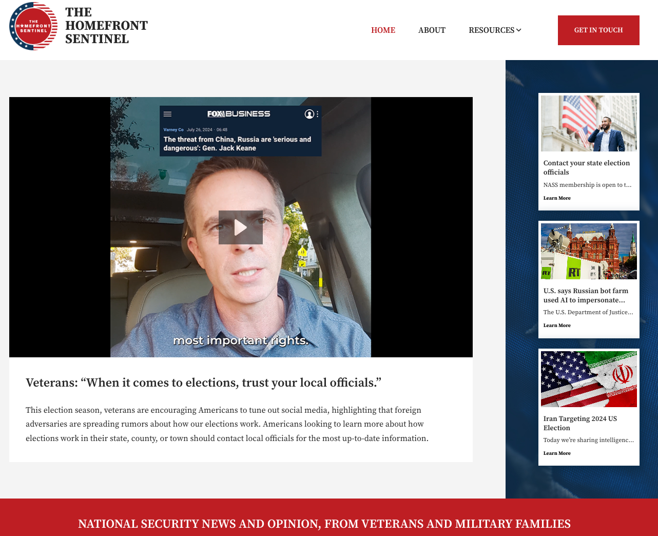Image resolution: width=658 pixels, height=536 pixels.
Task: Click the hamburger menu icon in the video
Action: click(168, 114)
